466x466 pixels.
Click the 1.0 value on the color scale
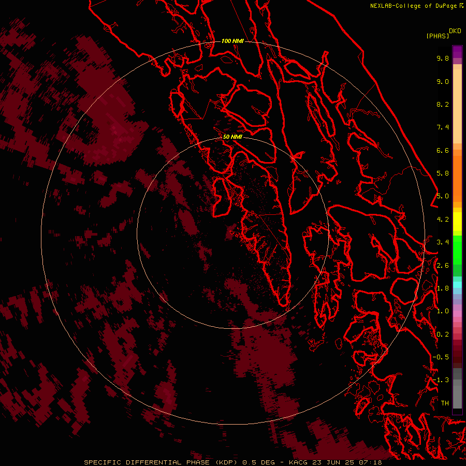(x=443, y=311)
